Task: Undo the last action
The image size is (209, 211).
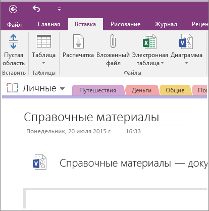Action: 36,9
